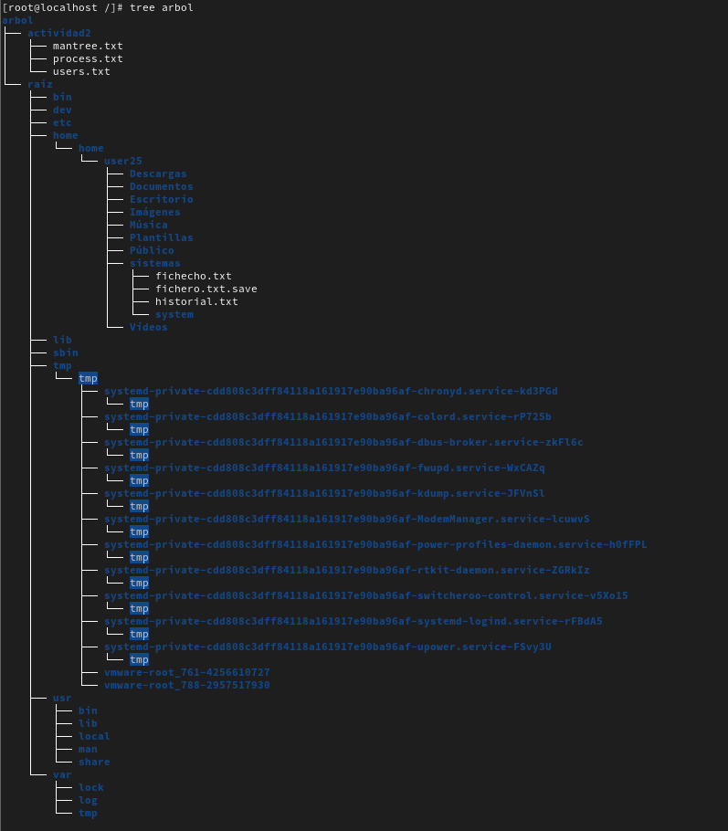Select the Descargas folder

coord(157,174)
